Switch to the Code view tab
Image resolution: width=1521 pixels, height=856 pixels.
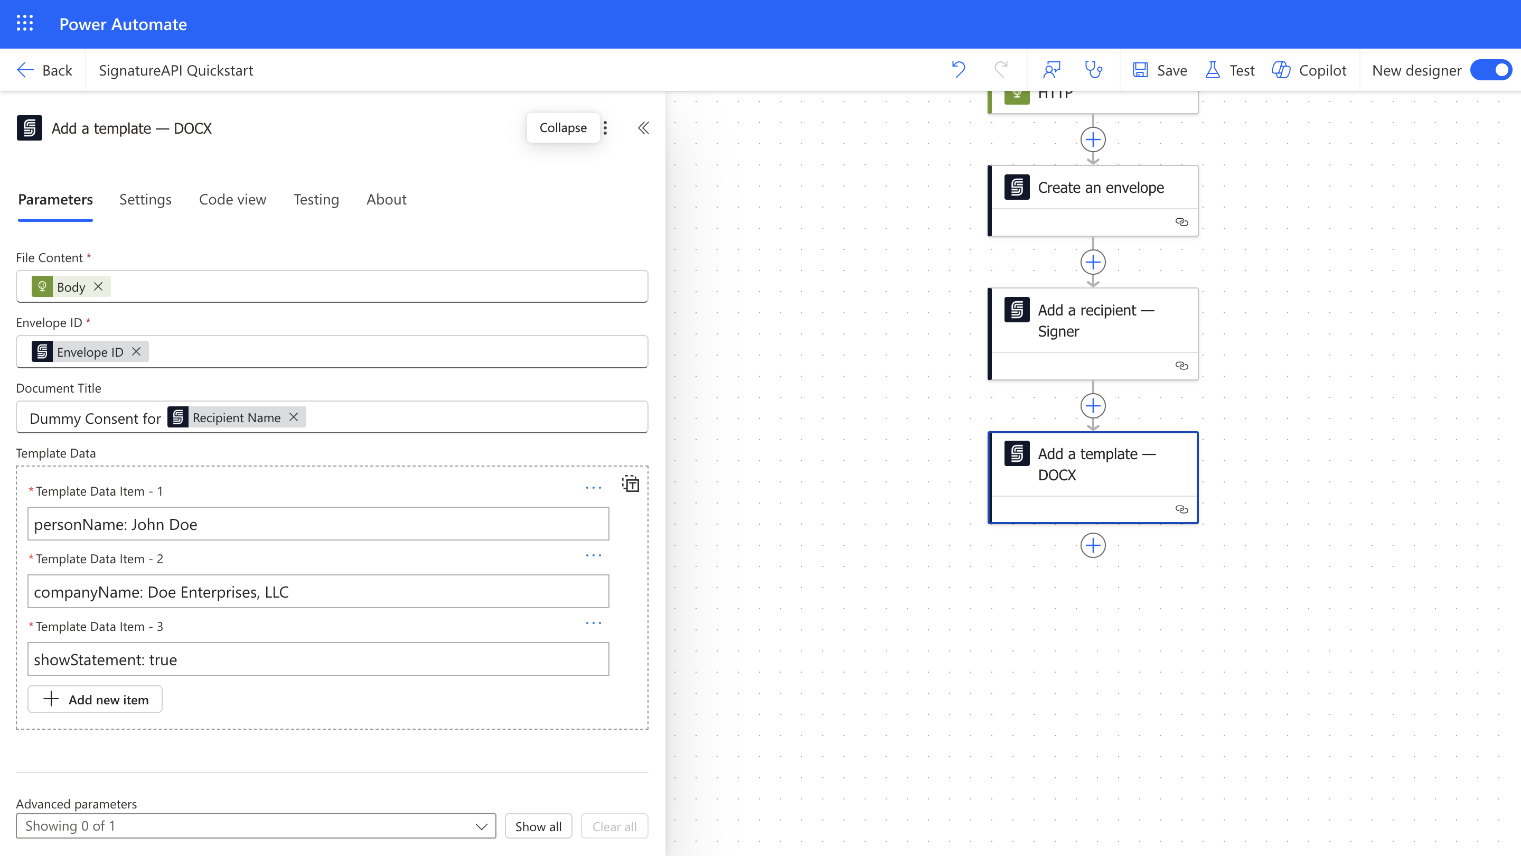[x=232, y=200]
